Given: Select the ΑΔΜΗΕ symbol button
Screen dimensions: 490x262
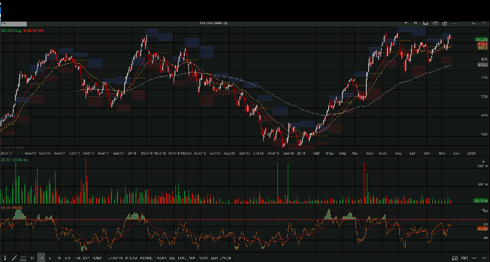Looking at the screenshot, I should (x=147, y=258).
